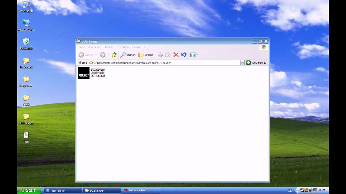Open the Ansicht menu
Screen dimensions: 346x194
[x=109, y=47]
